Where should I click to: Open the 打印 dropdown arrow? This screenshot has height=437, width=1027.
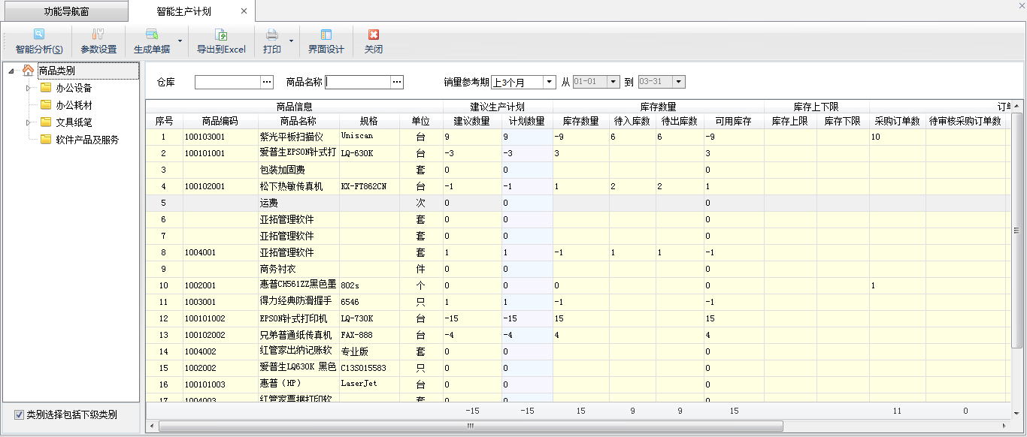click(291, 41)
